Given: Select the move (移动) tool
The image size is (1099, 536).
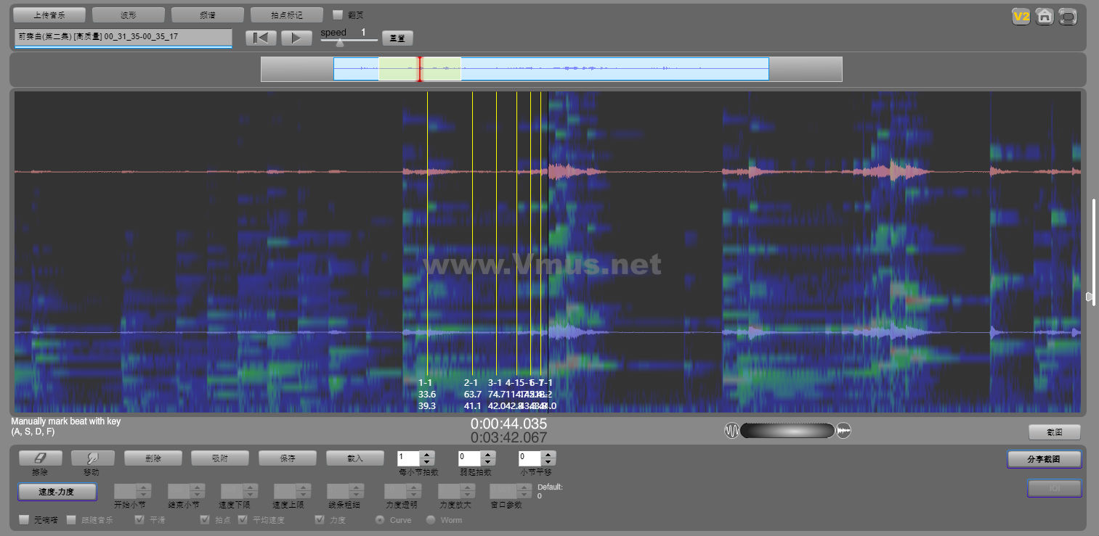Looking at the screenshot, I should point(92,458).
